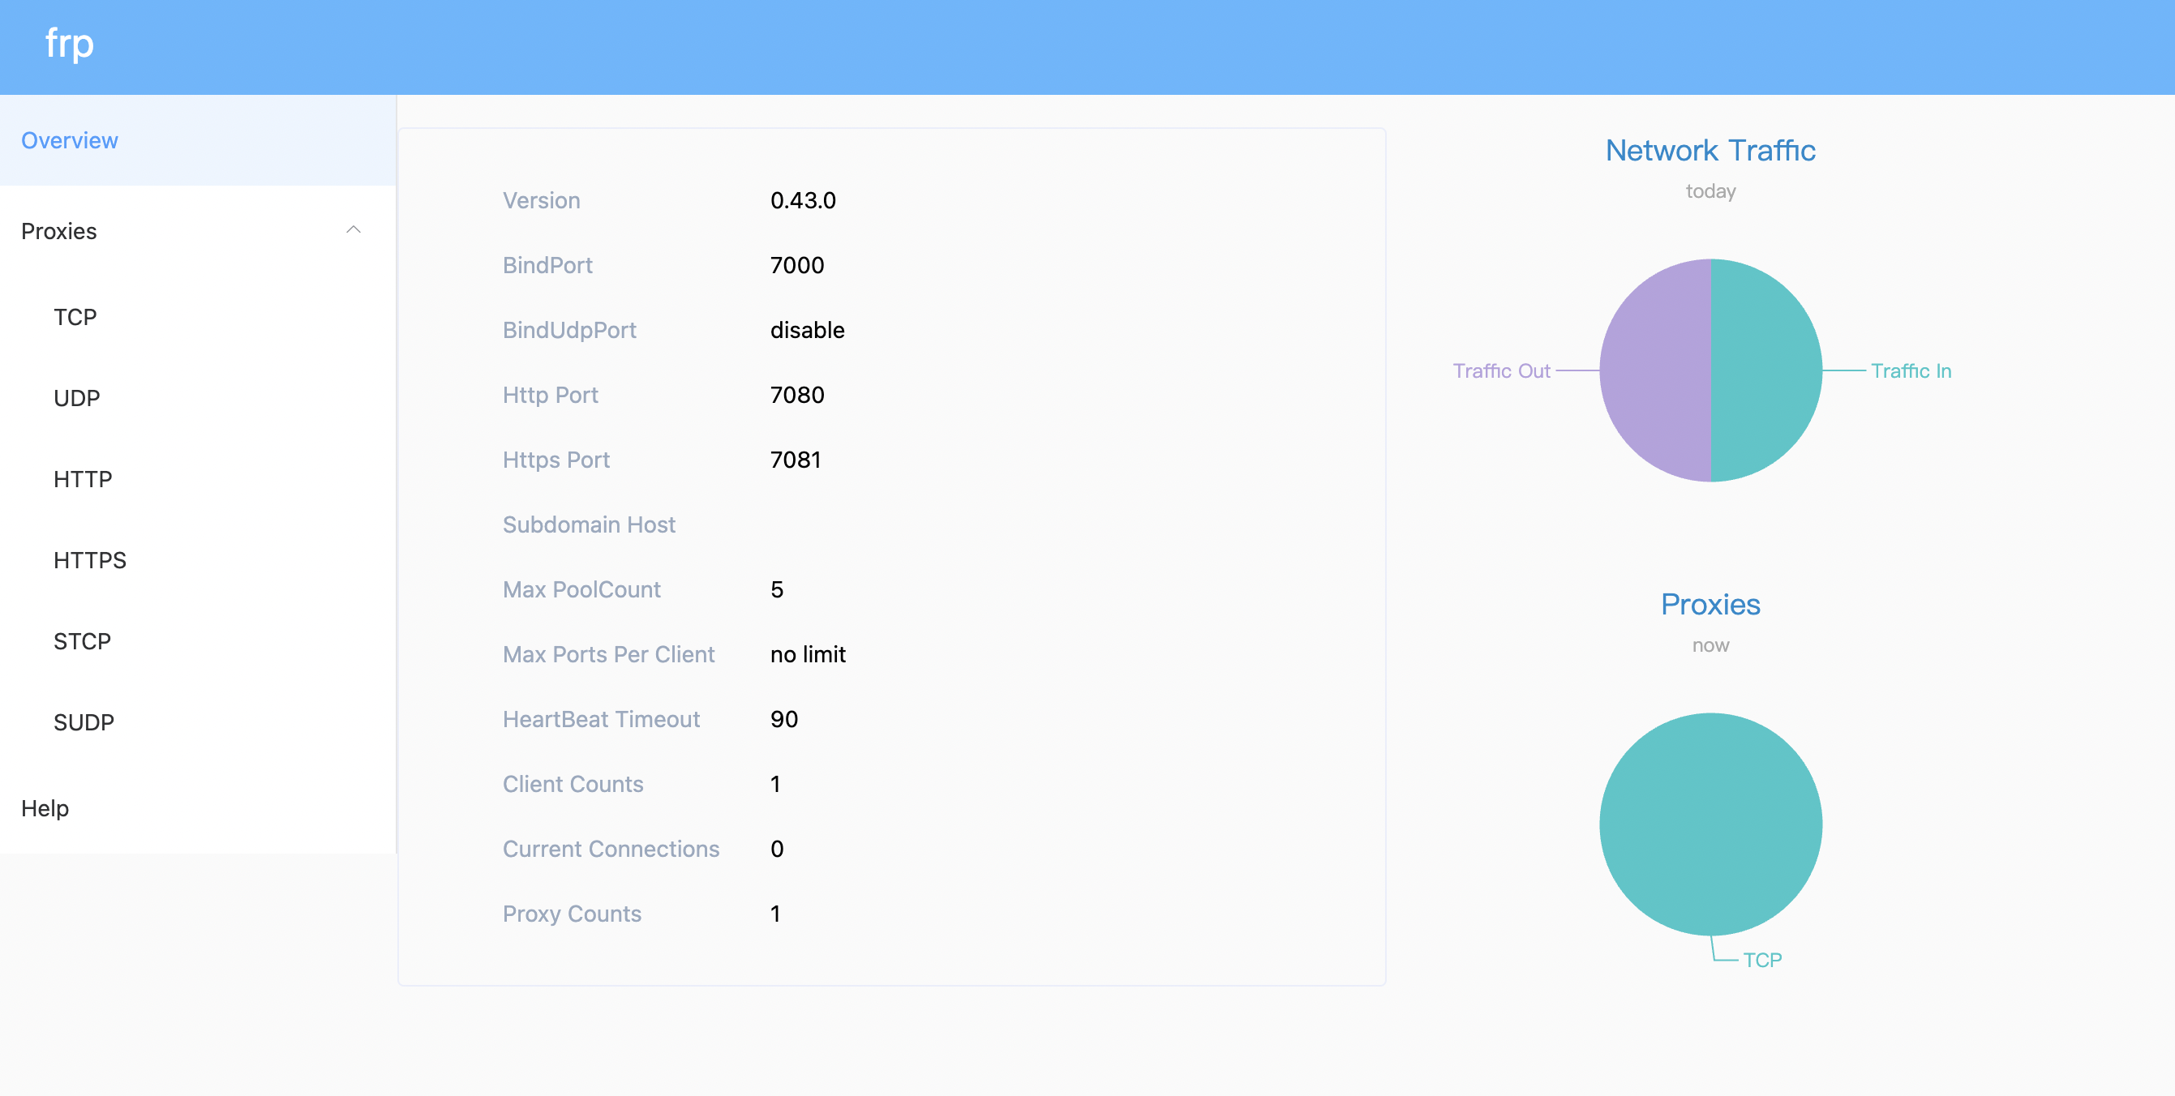Click the Proxies submenu header
Viewport: 2175px width, 1096px height.
click(59, 231)
